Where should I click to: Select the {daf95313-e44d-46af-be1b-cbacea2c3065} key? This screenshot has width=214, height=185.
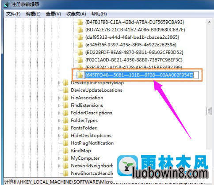[132, 37]
